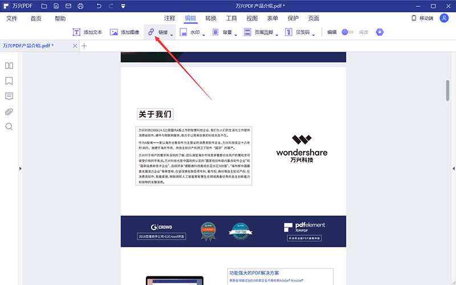Click the 万兴PDF app logo icon

pos(6,6)
